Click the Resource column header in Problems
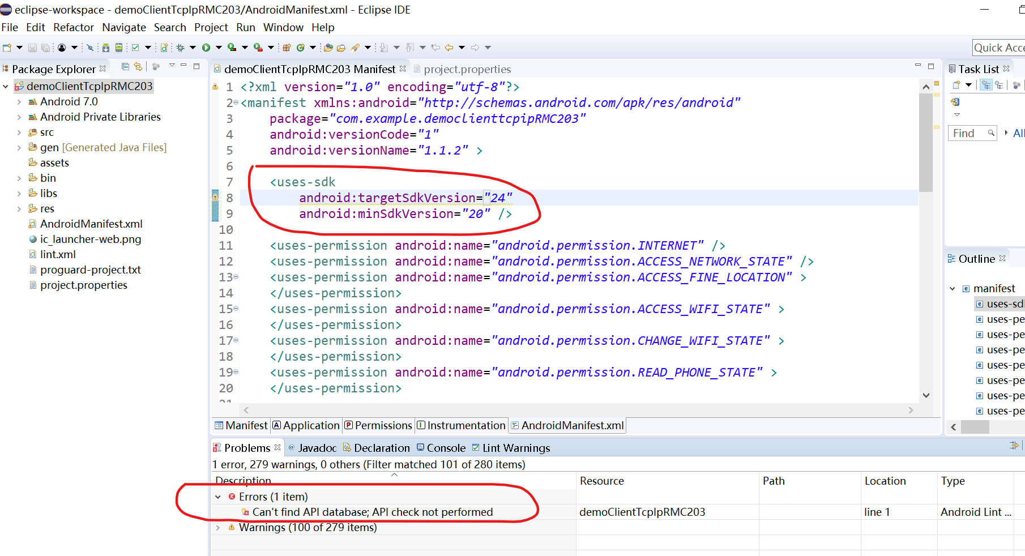The image size is (1025, 556). [x=601, y=481]
